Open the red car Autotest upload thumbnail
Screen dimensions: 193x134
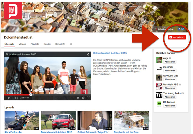[58, 120]
